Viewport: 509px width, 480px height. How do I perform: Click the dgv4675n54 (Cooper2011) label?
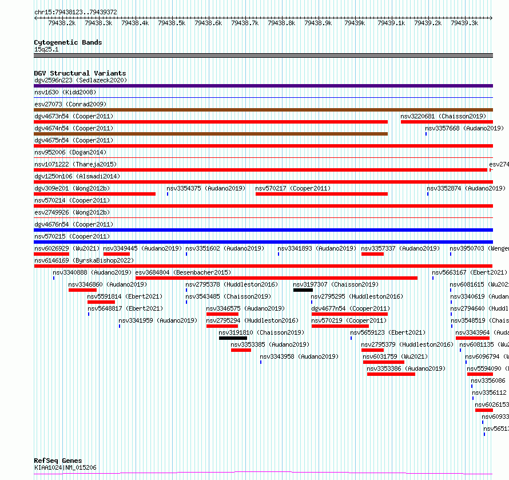74,140
